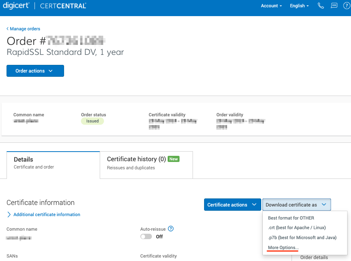
Task: Open the live chat icon
Action: tap(334, 6)
